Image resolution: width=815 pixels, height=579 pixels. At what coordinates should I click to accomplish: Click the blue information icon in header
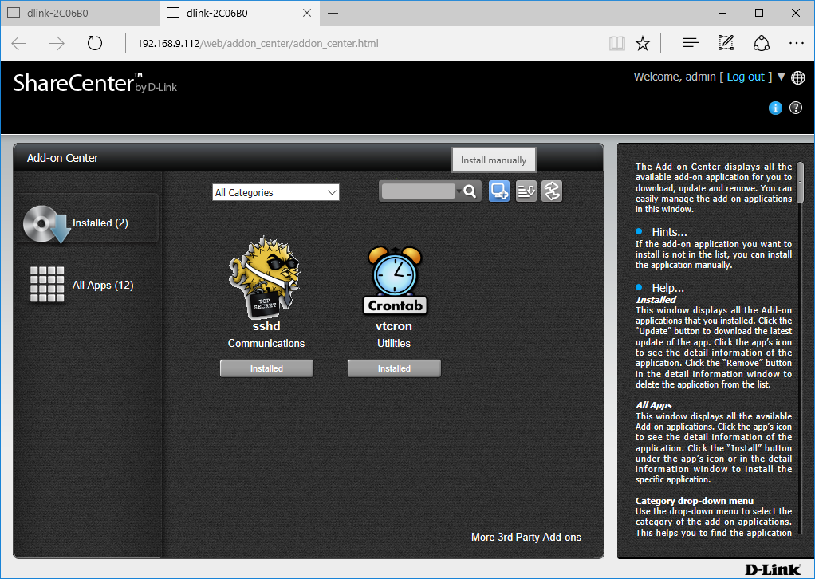click(775, 108)
